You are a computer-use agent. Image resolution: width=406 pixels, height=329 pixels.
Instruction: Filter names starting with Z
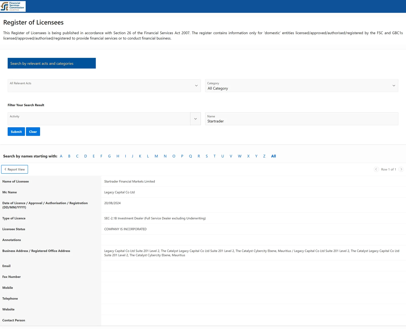click(264, 156)
